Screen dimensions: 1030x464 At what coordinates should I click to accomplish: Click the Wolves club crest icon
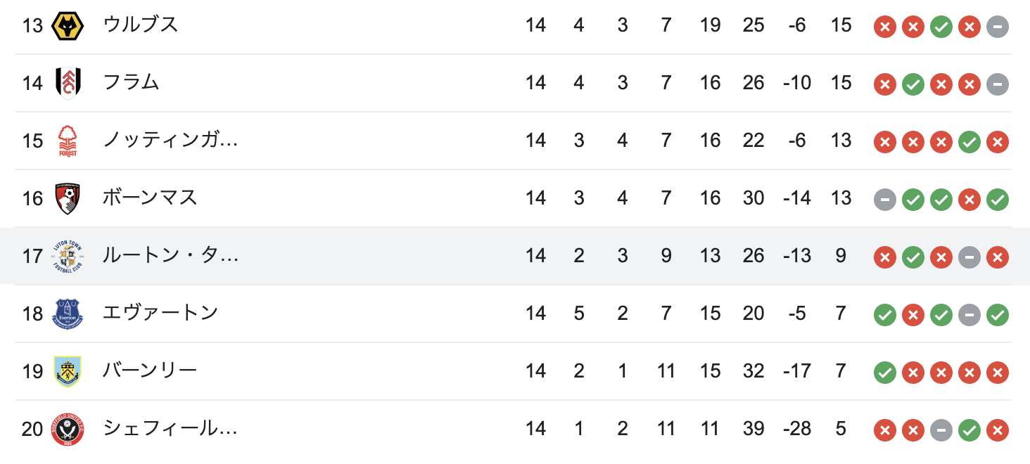tap(68, 25)
